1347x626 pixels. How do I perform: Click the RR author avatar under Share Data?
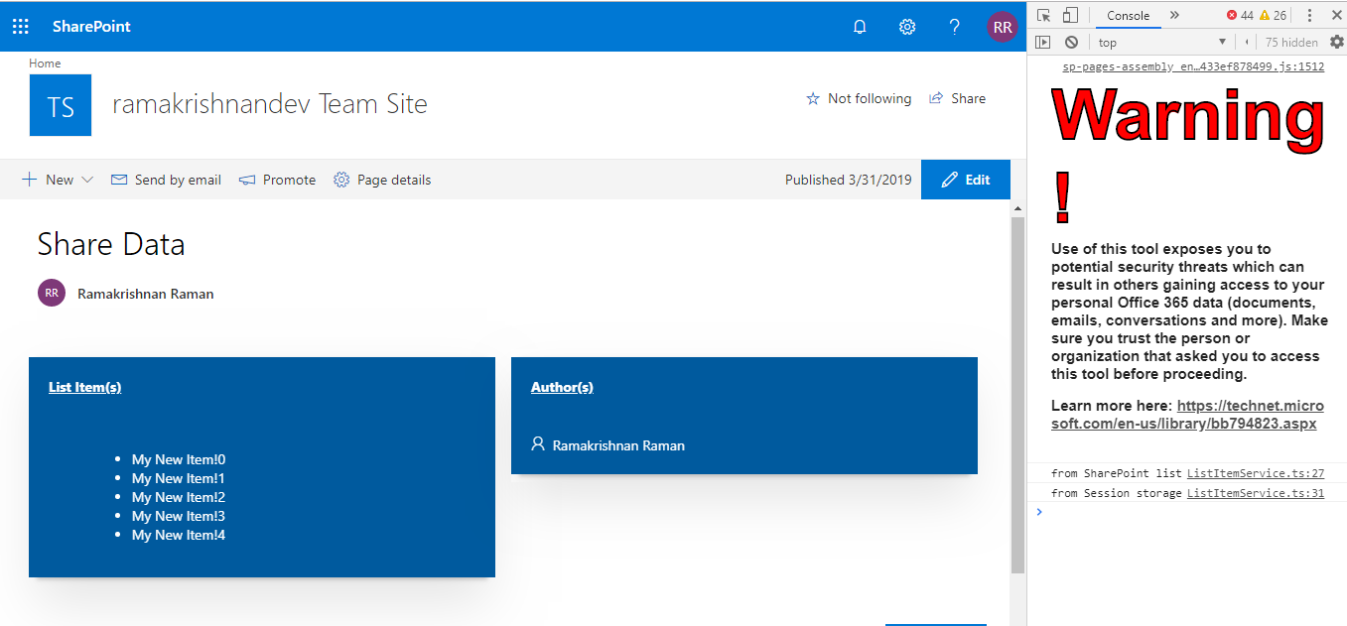pos(52,293)
